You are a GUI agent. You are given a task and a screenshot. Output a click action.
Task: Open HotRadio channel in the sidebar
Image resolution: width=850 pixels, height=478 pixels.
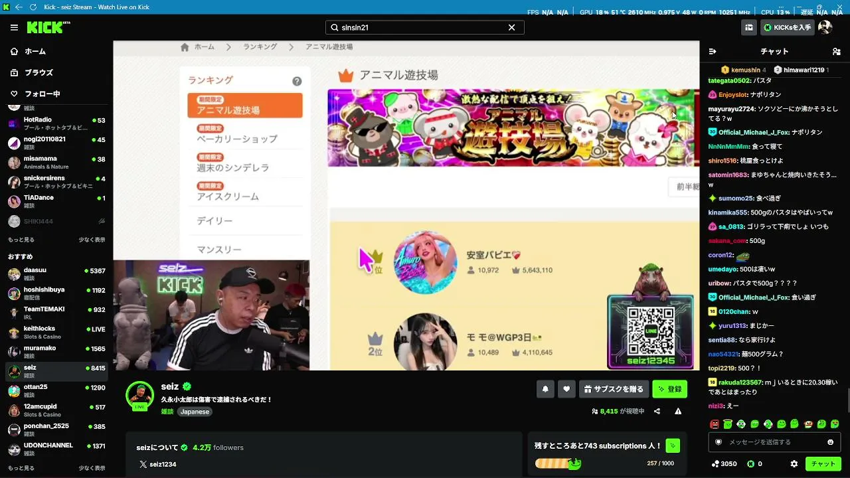pos(56,123)
